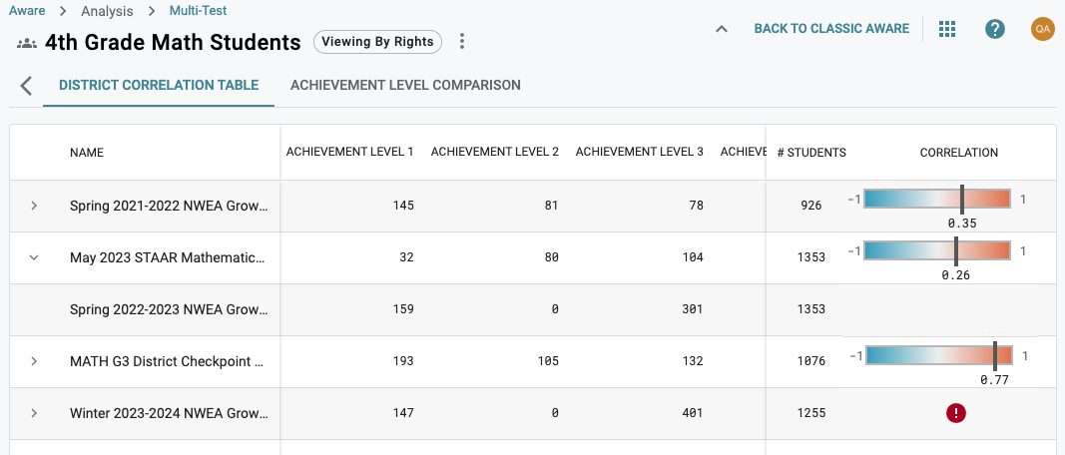Expand the Spring 2021-2022 NWEA Growth row

point(34,206)
